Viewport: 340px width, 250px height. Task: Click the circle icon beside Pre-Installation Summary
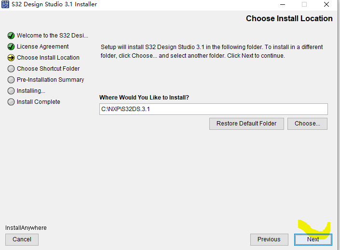pos(11,80)
